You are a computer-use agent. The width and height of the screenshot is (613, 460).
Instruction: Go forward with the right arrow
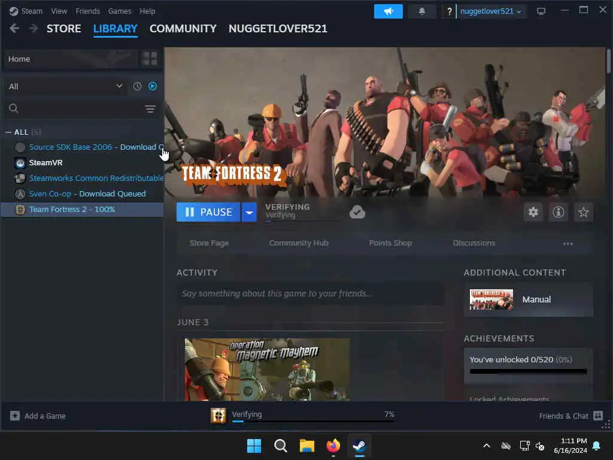pyautogui.click(x=34, y=29)
